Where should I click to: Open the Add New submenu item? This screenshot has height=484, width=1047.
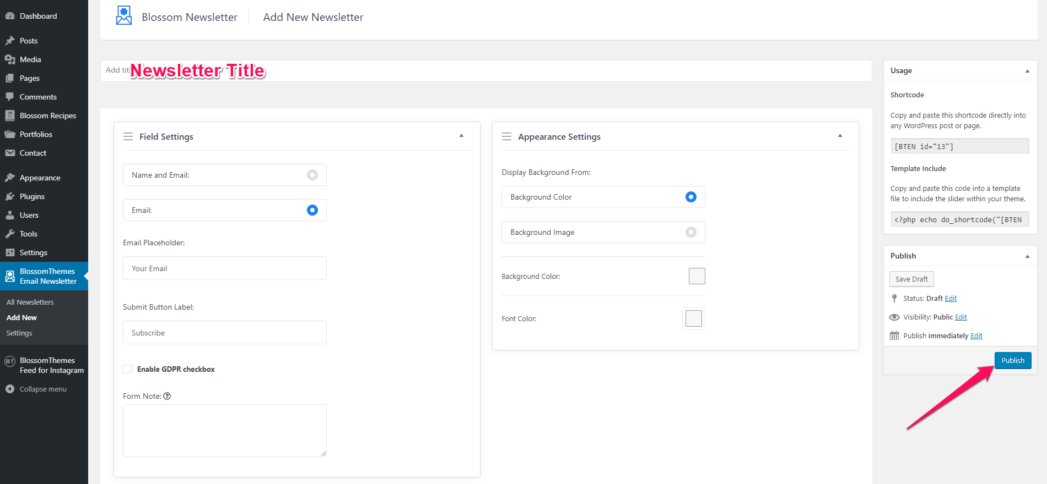[21, 317]
